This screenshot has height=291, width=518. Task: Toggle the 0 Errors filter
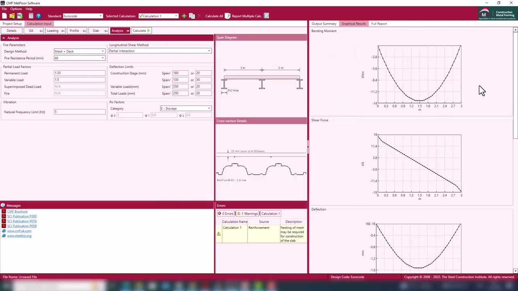[x=225, y=213]
